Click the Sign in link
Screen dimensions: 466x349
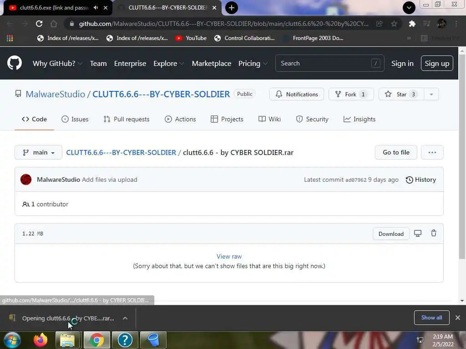(x=402, y=64)
